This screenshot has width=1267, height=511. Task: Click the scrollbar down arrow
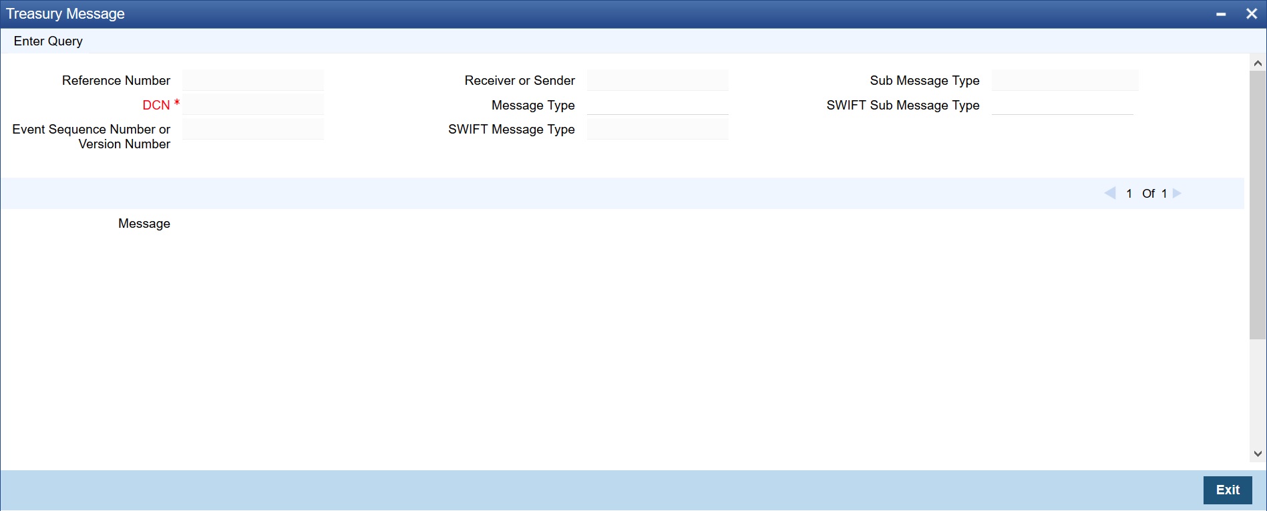coord(1258,454)
